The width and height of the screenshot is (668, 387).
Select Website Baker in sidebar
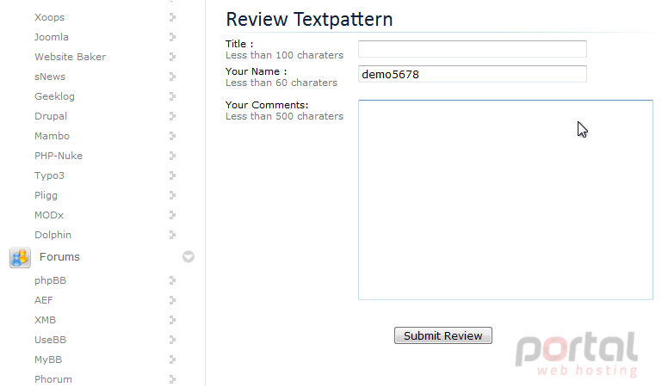coord(71,57)
